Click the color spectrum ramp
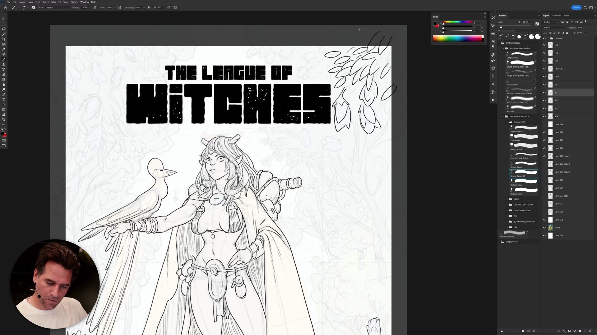597x335 pixels. point(458,38)
